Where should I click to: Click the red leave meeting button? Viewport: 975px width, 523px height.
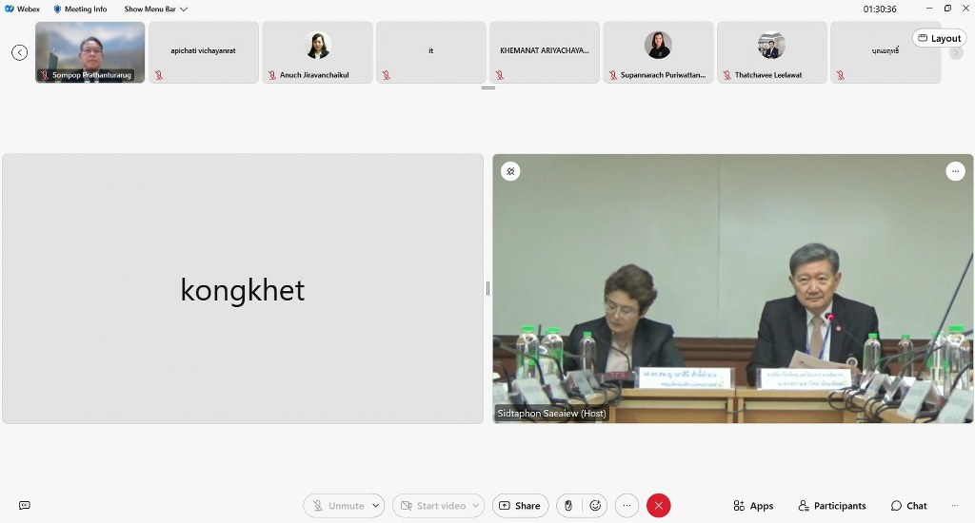pyautogui.click(x=658, y=506)
